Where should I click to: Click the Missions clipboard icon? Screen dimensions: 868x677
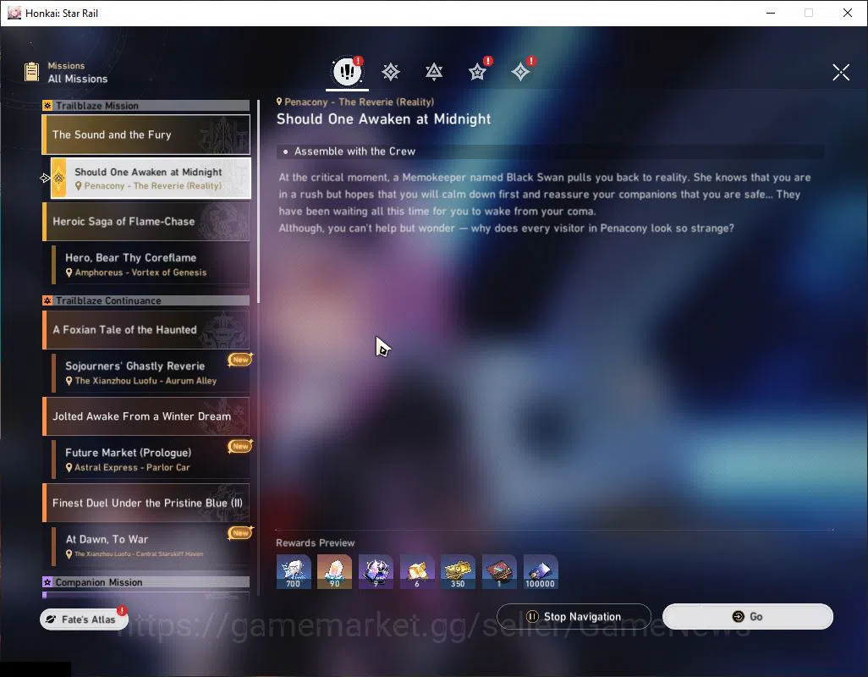pyautogui.click(x=31, y=72)
